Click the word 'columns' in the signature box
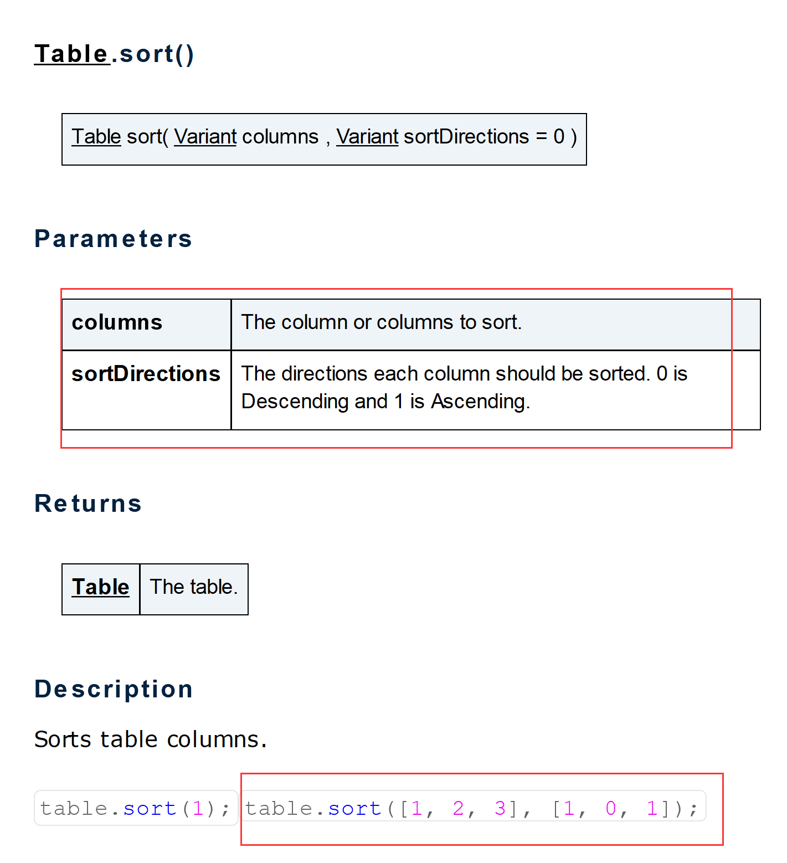 pos(280,137)
